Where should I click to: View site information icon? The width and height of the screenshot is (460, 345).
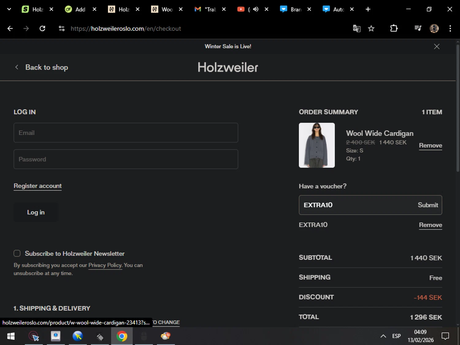[61, 29]
